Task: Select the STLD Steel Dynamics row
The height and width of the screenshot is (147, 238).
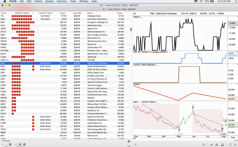Action: click(x=65, y=32)
